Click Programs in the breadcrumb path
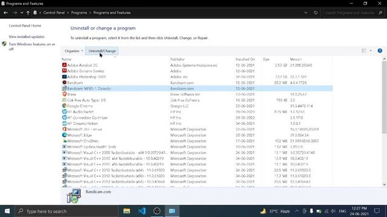Image resolution: width=387 pixels, height=217 pixels. (79, 13)
